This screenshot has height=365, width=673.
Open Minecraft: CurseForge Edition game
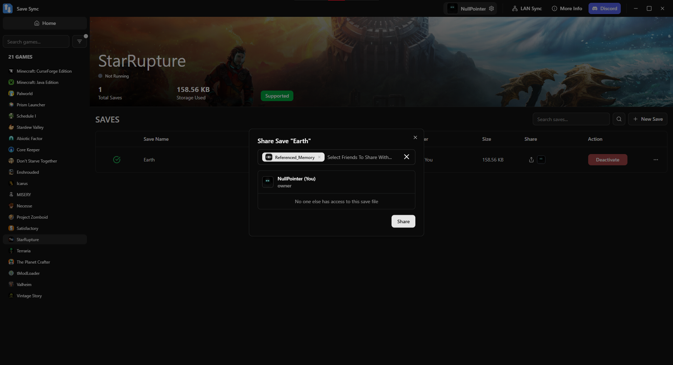pyautogui.click(x=45, y=71)
